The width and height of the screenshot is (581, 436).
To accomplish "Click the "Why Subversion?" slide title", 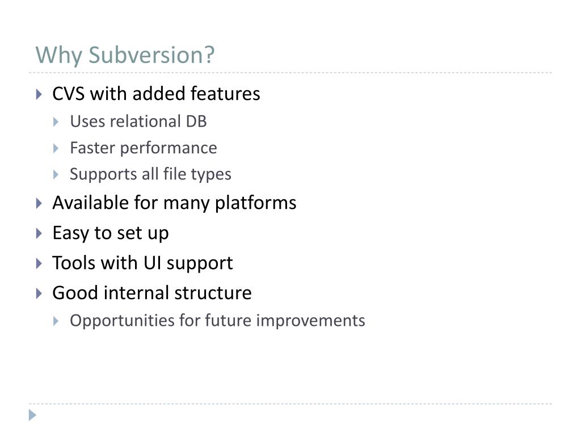I will [125, 55].
